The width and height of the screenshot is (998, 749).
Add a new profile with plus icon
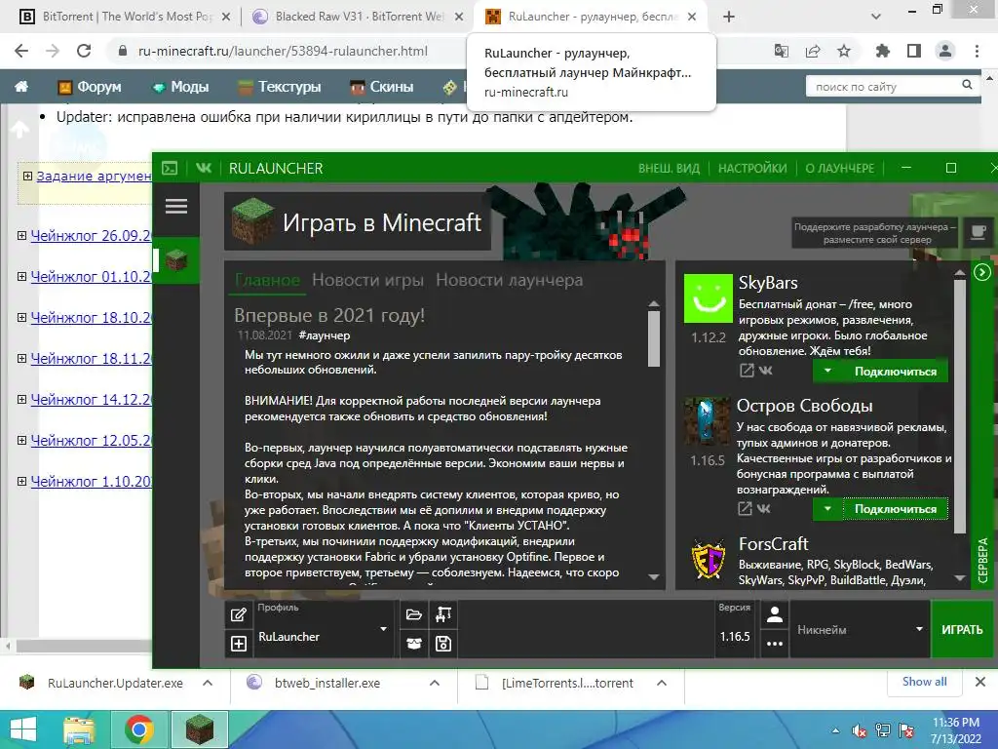pos(239,644)
